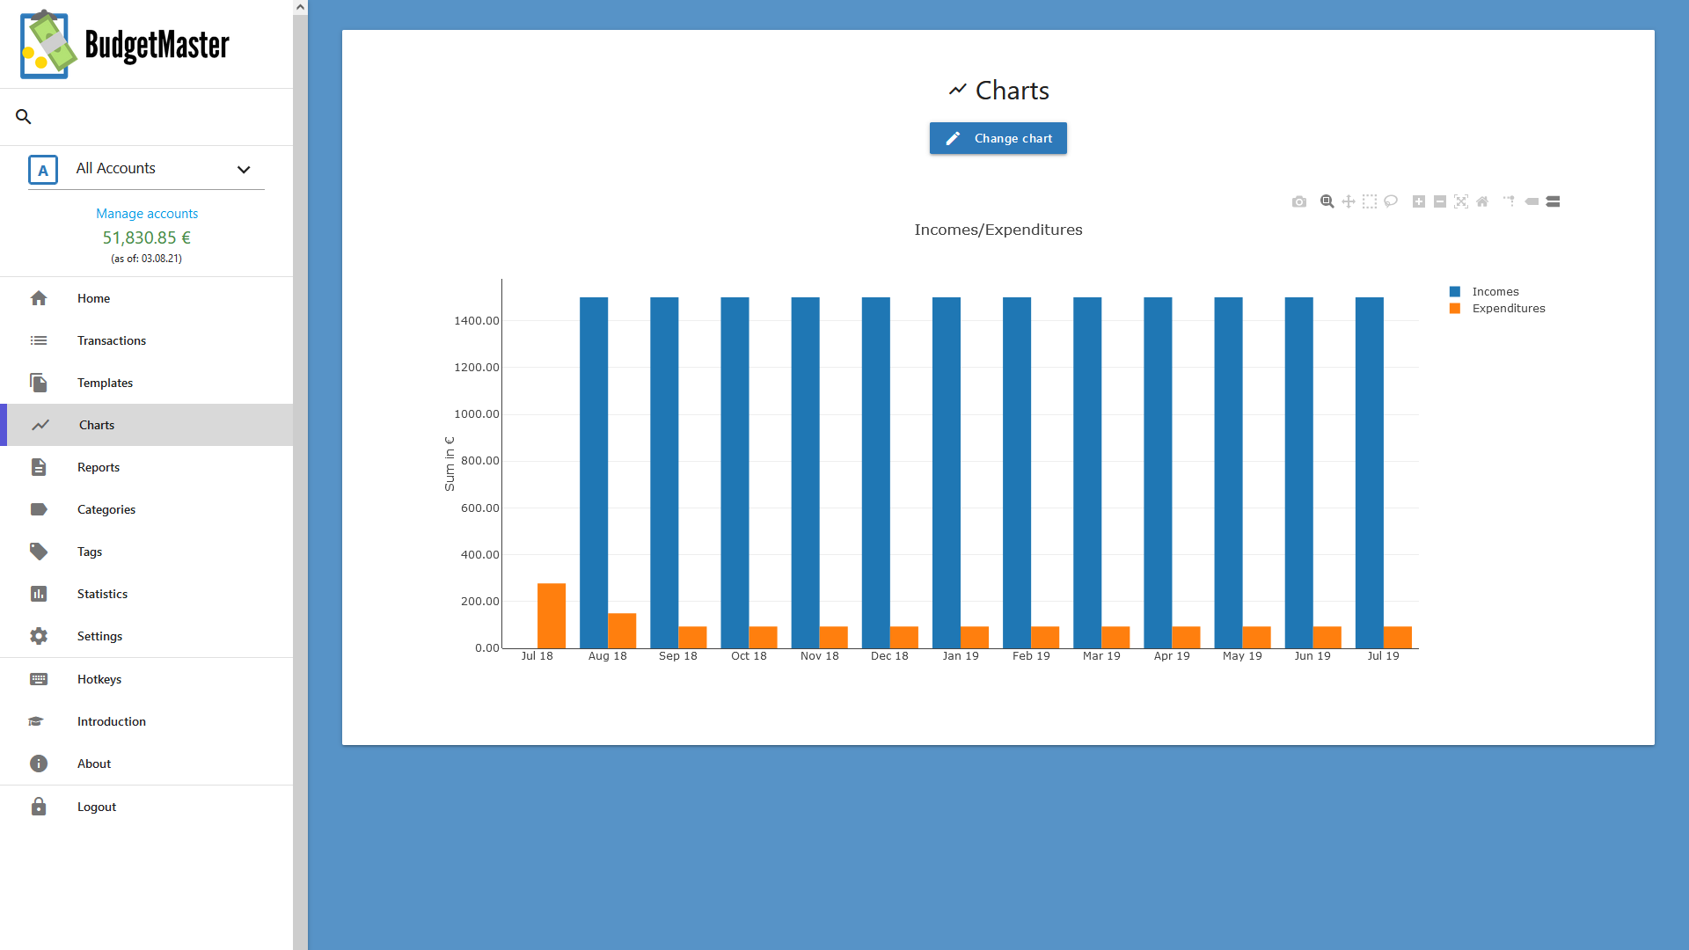Select the Lasso Select tool

tap(1391, 201)
